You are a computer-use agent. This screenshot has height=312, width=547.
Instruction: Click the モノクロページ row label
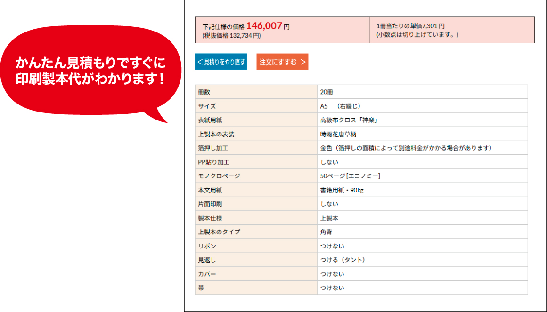click(219, 176)
